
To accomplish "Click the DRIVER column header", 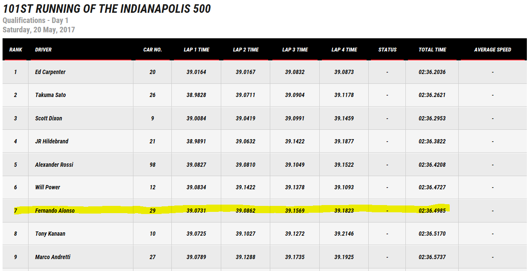I will tap(43, 50).
